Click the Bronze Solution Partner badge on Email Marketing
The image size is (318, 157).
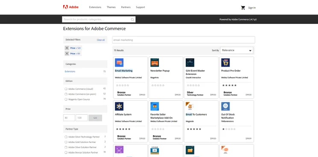tap(124, 94)
